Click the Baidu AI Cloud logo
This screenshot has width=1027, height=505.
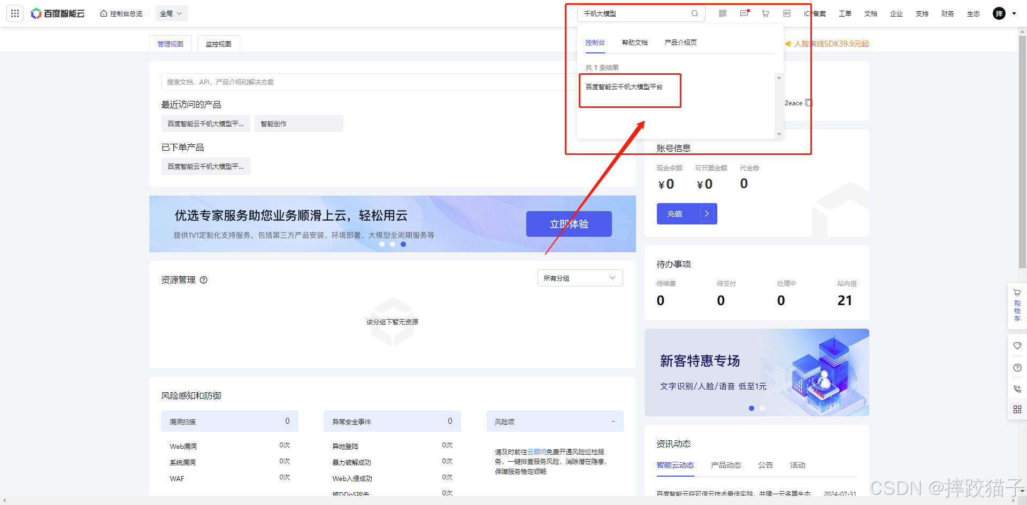coord(58,13)
